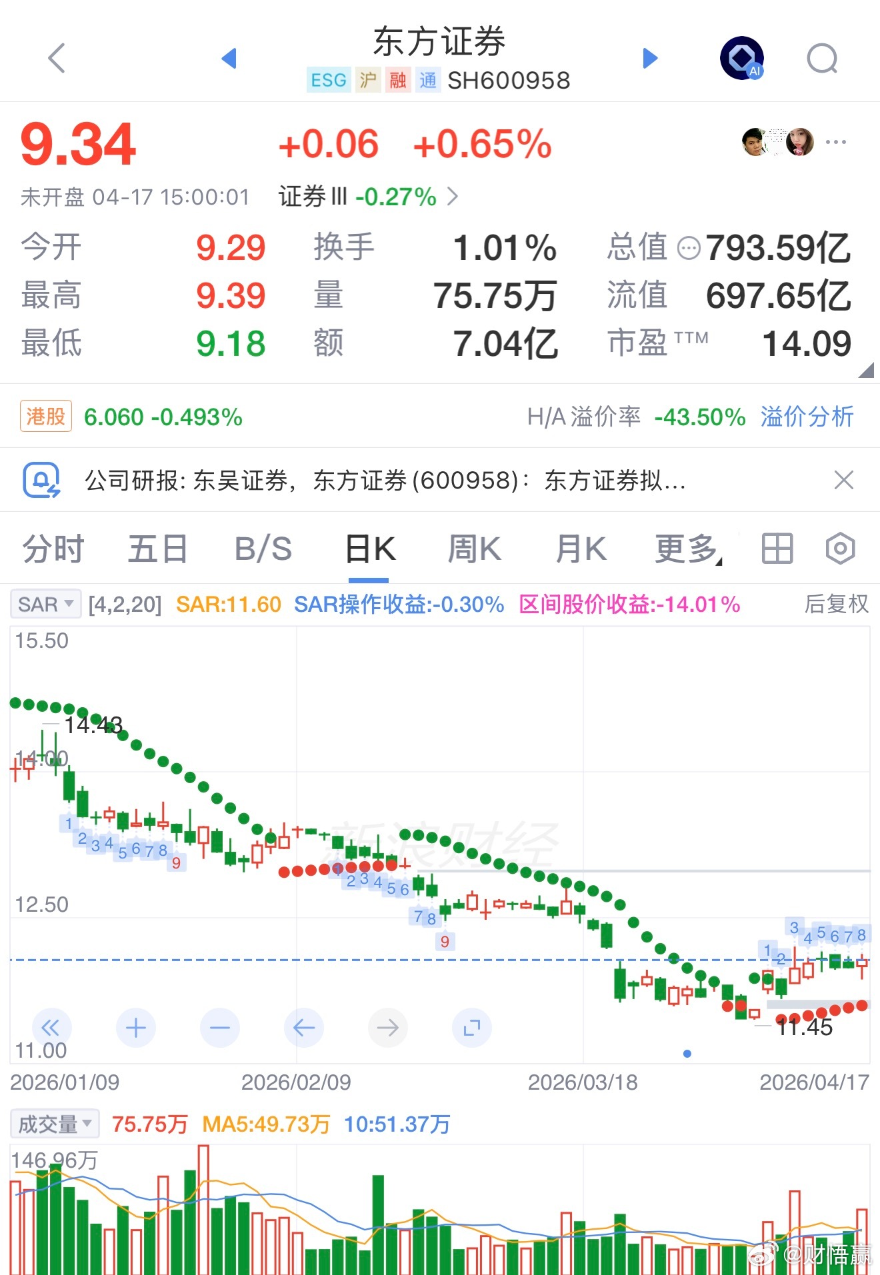Viewport: 880px width, 1275px height.
Task: Tap the 区间股价收益 -14.01% label
Action: tap(629, 605)
